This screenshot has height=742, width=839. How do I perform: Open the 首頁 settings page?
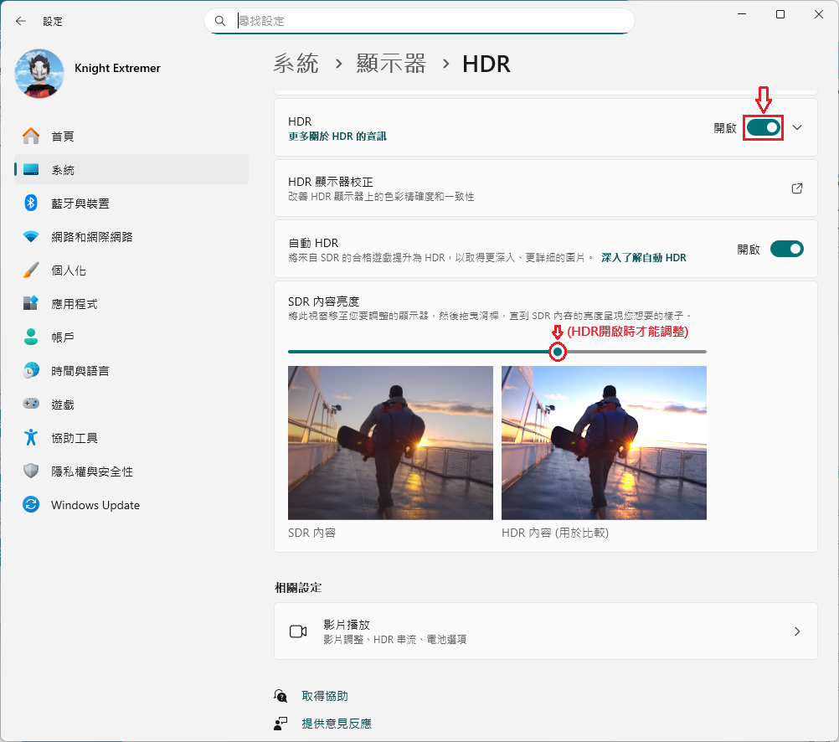pos(131,136)
